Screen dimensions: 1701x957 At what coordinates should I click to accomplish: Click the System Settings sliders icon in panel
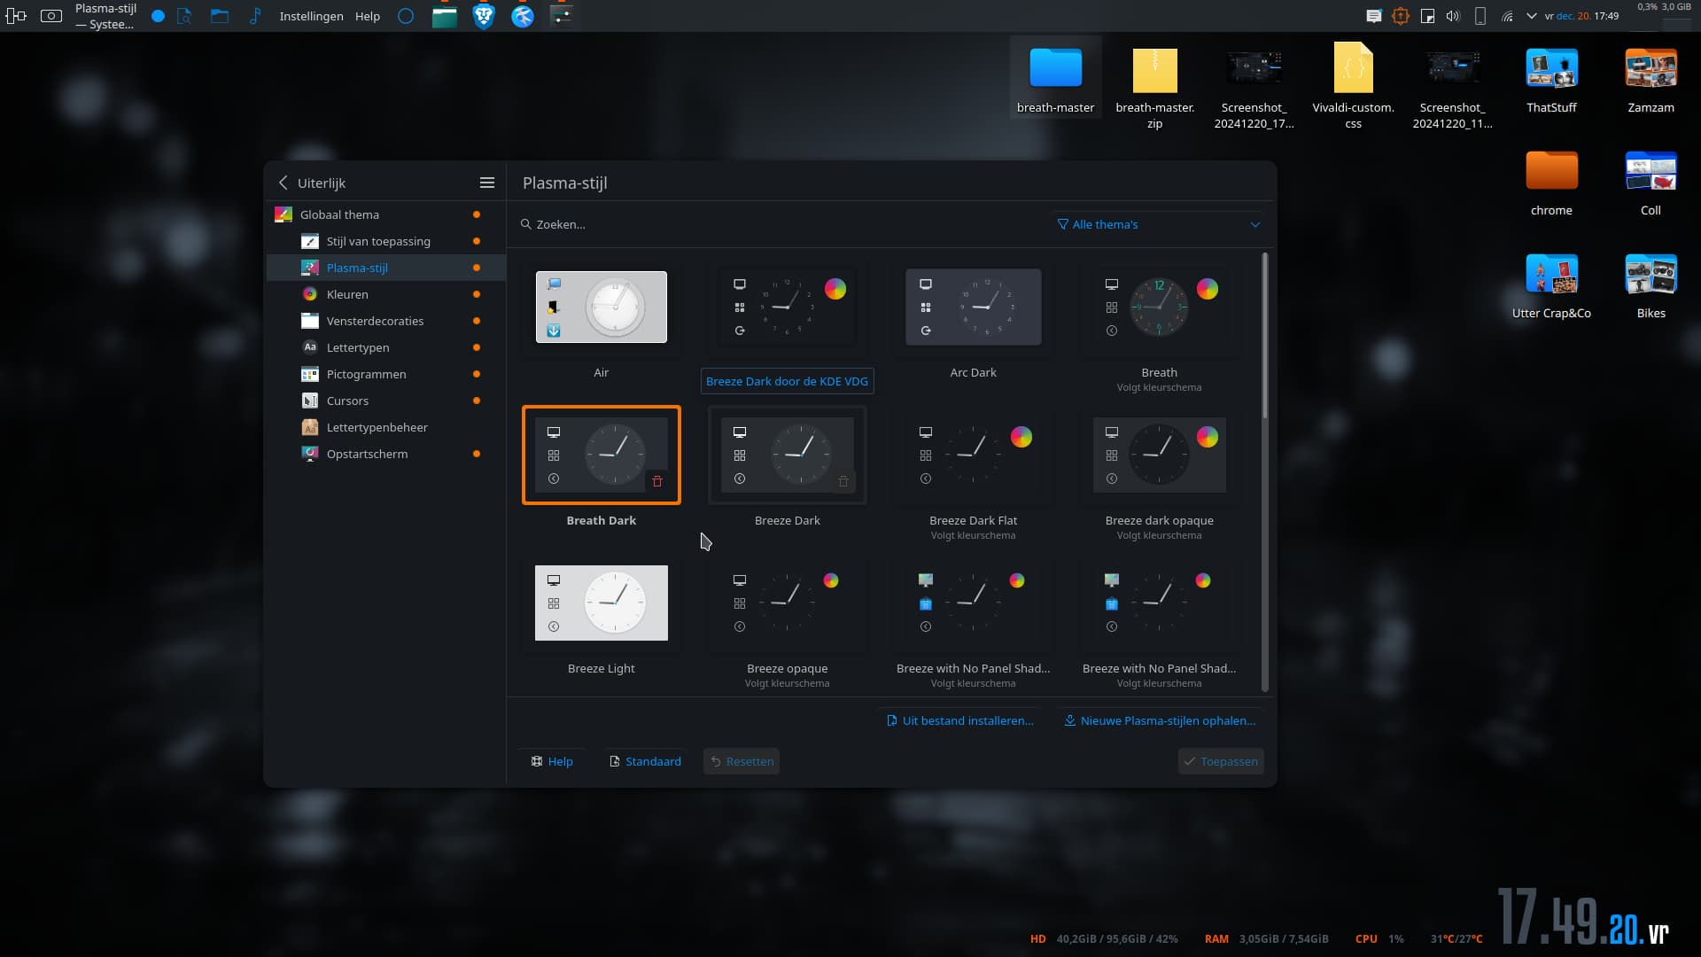tap(562, 16)
